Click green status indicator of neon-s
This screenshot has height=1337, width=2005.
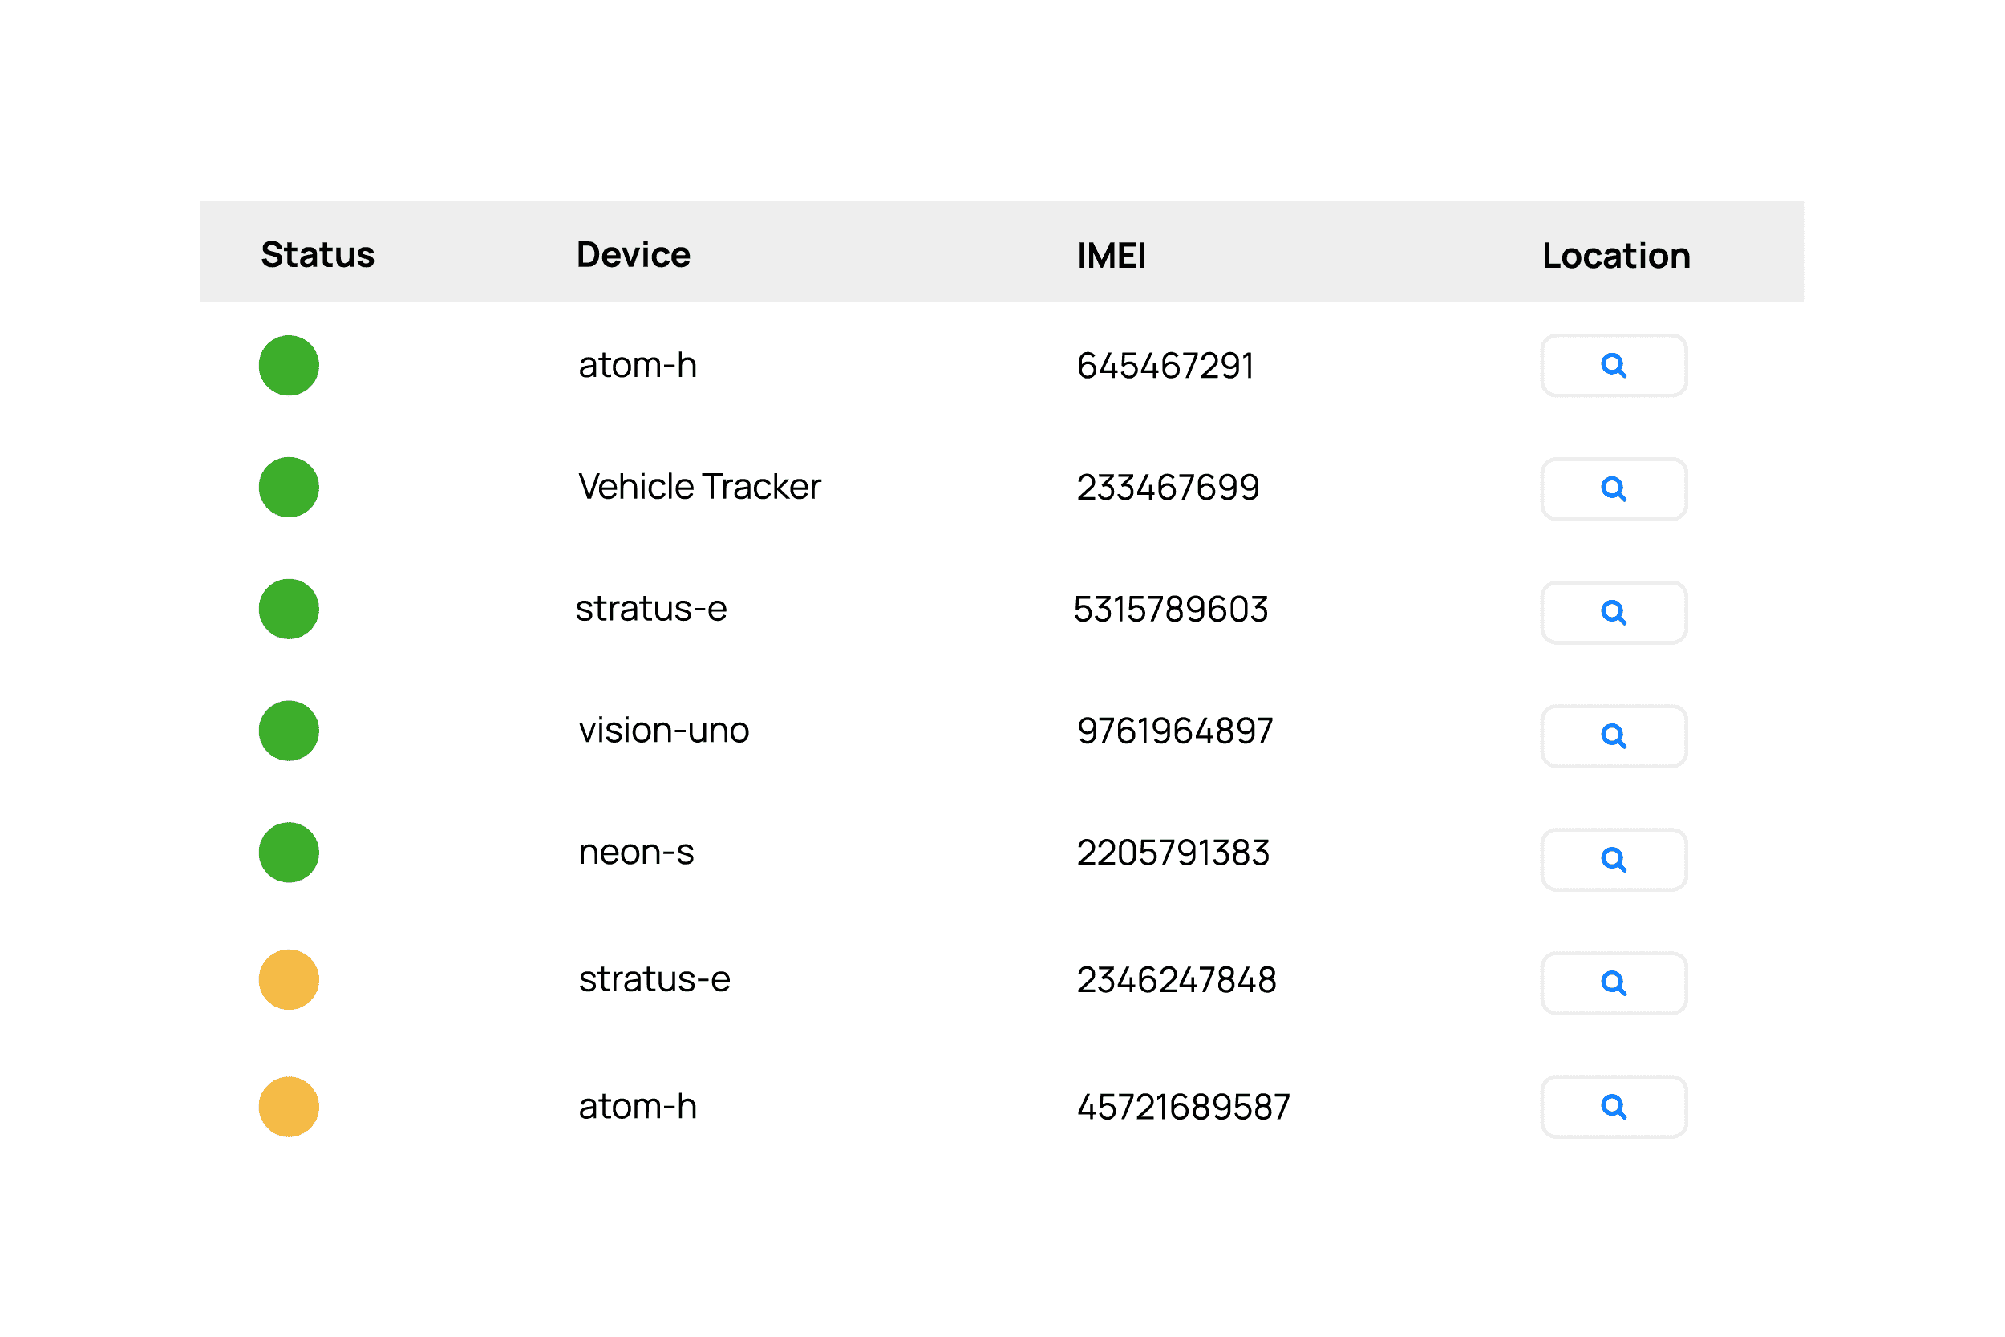(x=289, y=853)
